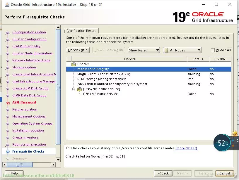Screen dimensions: 239x180
Task: Select RPM Package Manager database row
Action: point(148,79)
